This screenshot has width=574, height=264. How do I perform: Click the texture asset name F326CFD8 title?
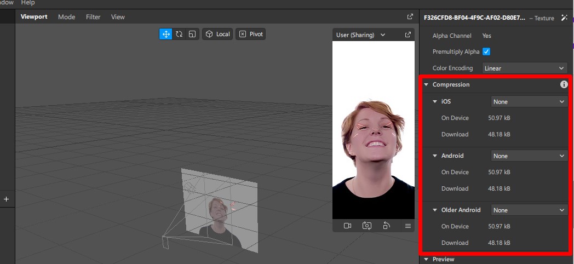(474, 18)
